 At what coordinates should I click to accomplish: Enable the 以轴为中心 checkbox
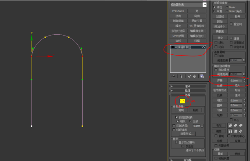click(x=229, y=136)
